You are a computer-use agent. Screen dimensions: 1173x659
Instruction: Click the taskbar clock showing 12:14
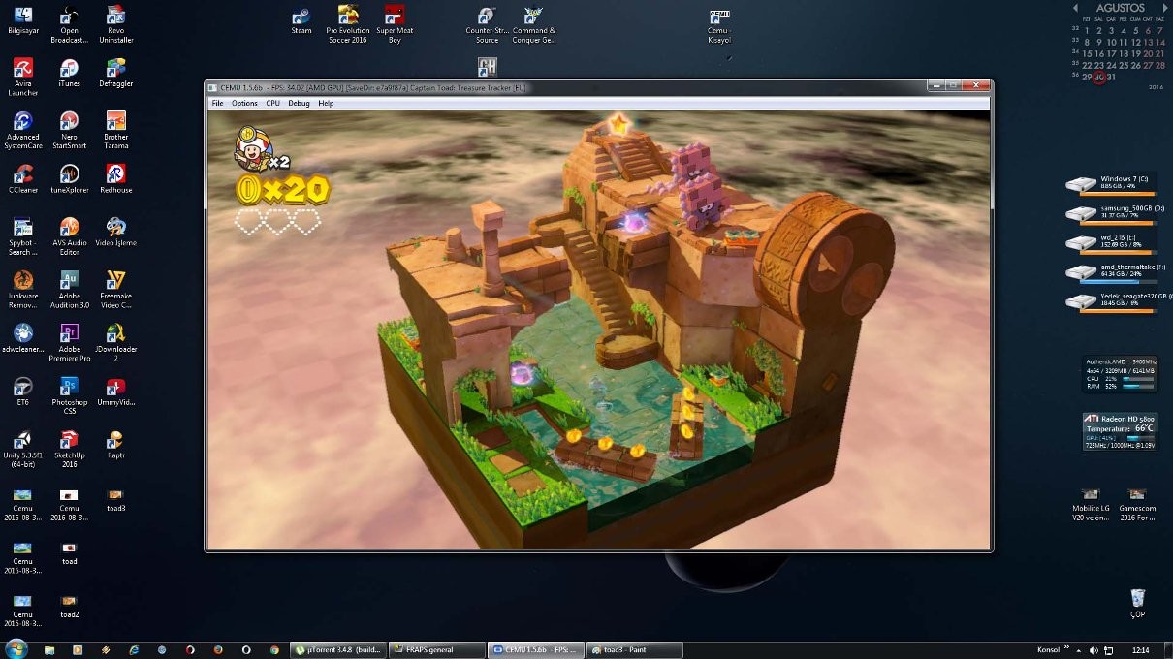tap(1140, 649)
